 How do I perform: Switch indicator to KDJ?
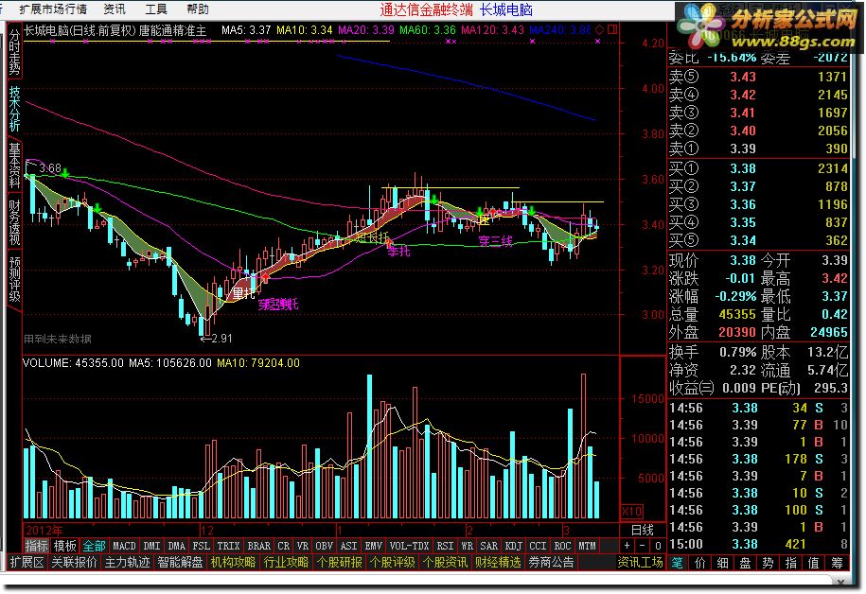(513, 546)
